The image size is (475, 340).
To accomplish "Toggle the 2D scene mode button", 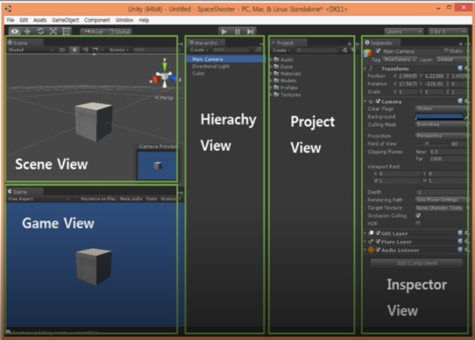I will click(x=62, y=50).
